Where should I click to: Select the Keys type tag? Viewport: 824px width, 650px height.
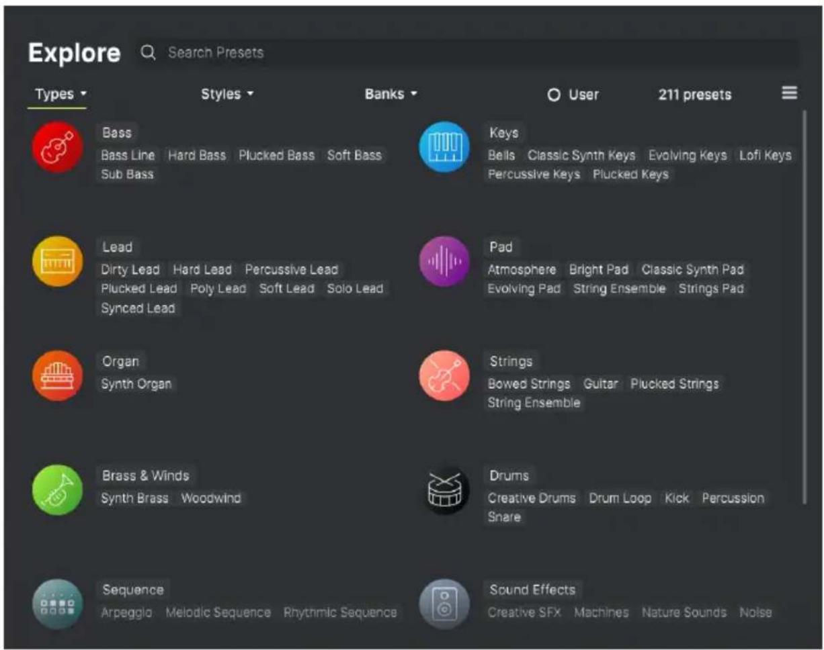click(504, 132)
